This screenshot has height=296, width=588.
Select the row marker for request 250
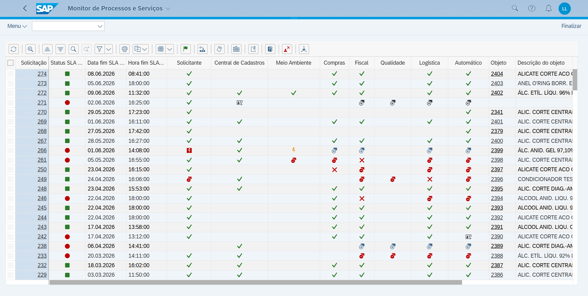11,169
